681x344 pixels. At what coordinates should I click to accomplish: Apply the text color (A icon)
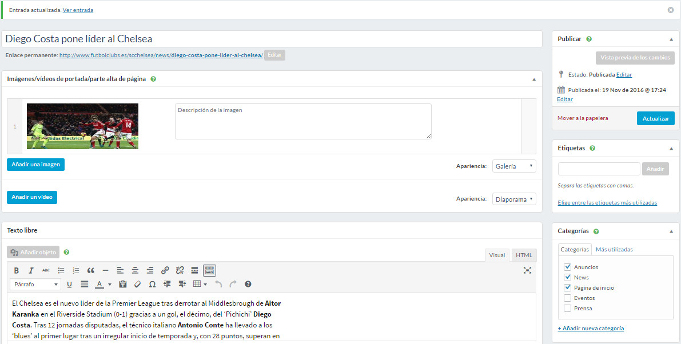[99, 284]
